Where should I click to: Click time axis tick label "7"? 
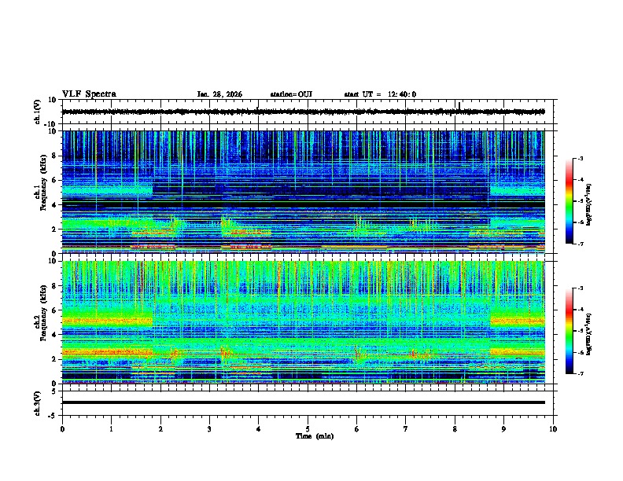406,429
